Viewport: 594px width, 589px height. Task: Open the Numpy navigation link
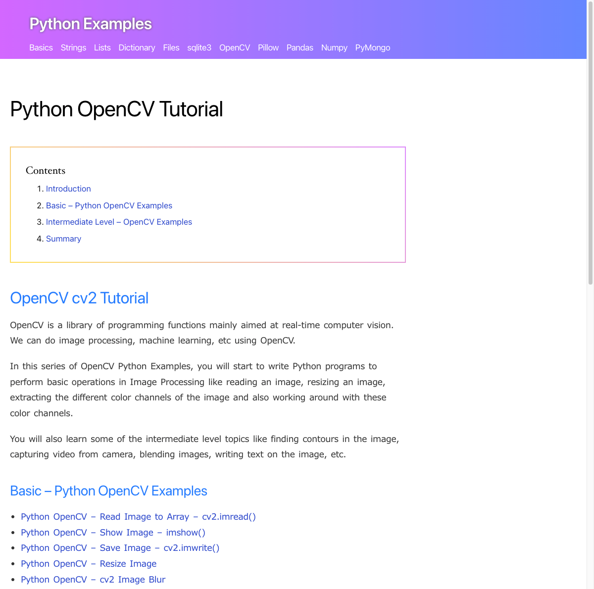point(334,48)
